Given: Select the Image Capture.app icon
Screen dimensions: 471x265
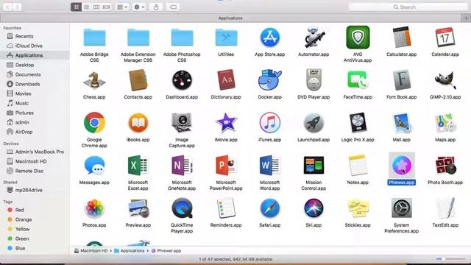Looking at the screenshot, I should (182, 123).
